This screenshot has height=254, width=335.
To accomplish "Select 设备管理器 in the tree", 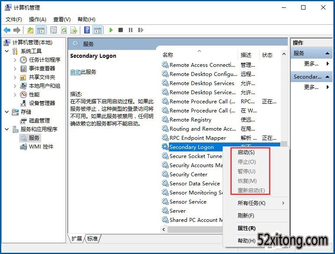I will [42, 103].
